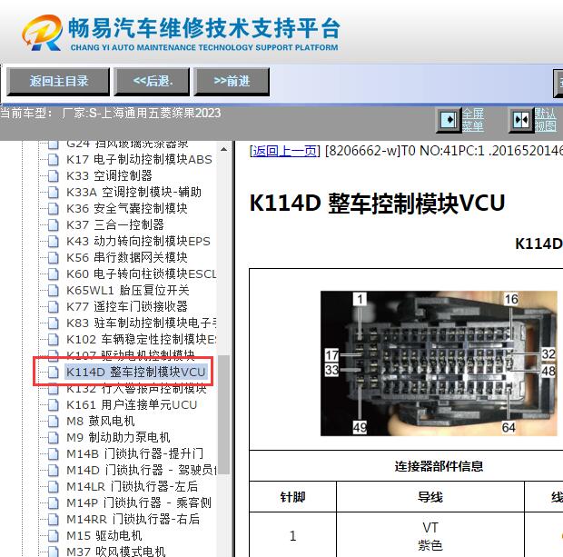This screenshot has width=563, height=557.
Task: Click the page icon beside K77 遥控车门锁接收器
Action: pyautogui.click(x=54, y=306)
